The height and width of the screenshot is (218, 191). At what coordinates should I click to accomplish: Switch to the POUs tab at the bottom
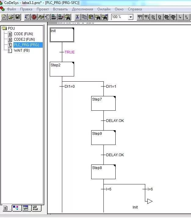click(x=7, y=208)
